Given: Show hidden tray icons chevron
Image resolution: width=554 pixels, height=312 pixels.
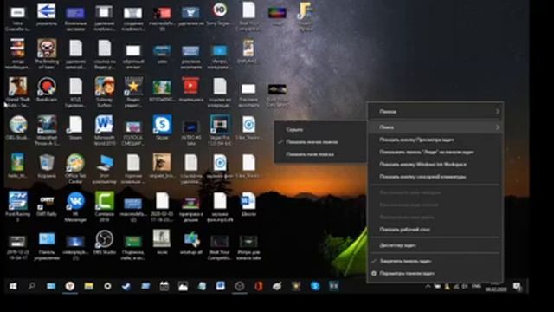Looking at the screenshot, I should [428, 286].
